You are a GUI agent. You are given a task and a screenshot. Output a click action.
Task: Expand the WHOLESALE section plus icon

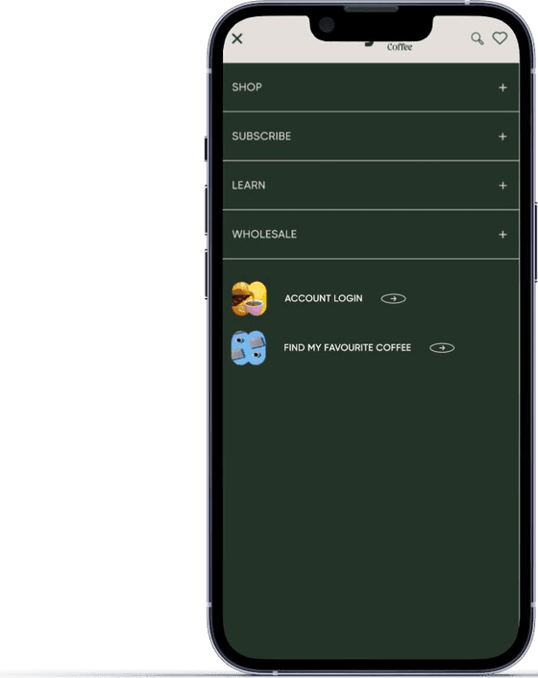tap(502, 235)
